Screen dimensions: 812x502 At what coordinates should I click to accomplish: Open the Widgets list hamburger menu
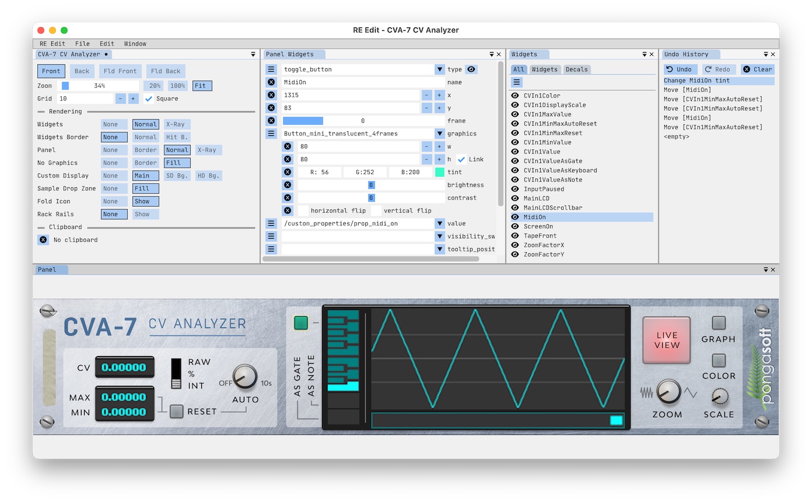point(517,82)
